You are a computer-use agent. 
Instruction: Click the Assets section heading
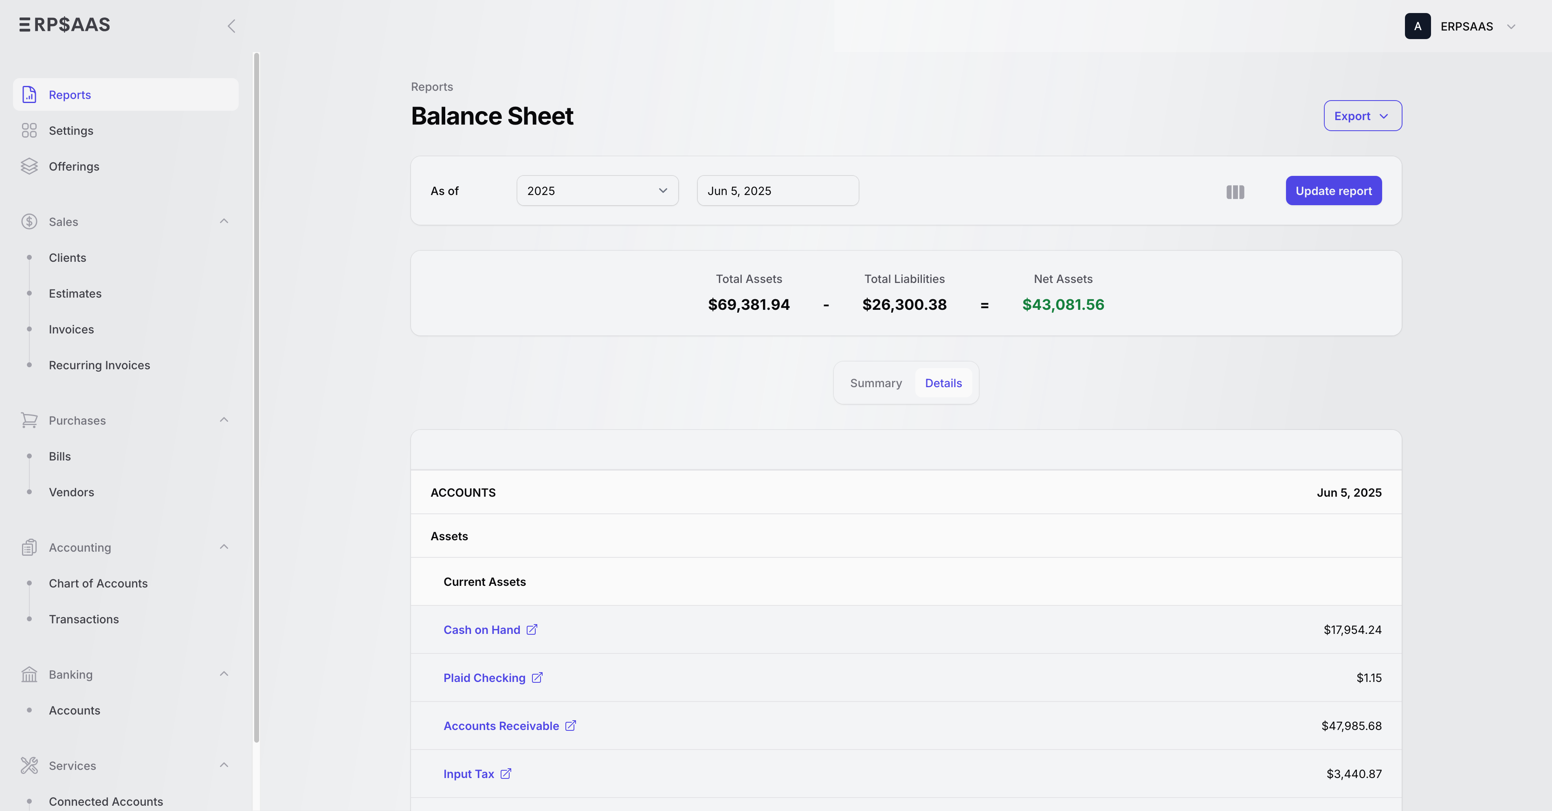pyautogui.click(x=449, y=536)
